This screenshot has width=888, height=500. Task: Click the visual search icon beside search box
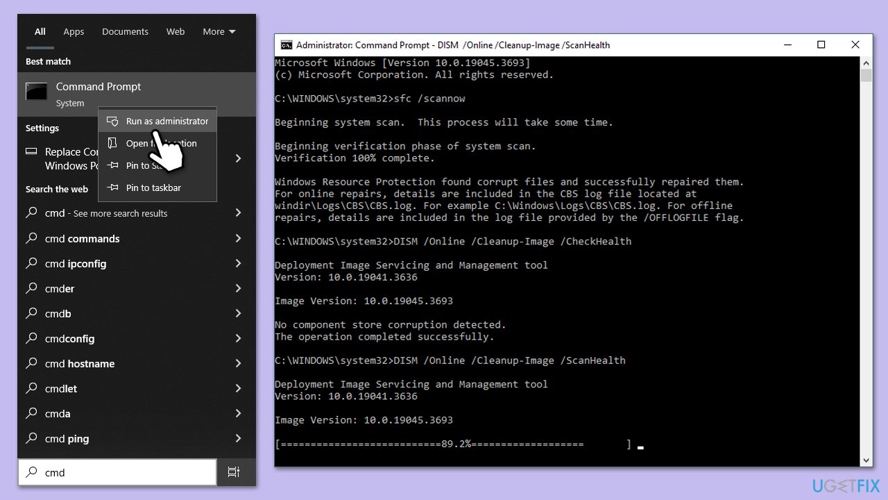click(x=234, y=472)
